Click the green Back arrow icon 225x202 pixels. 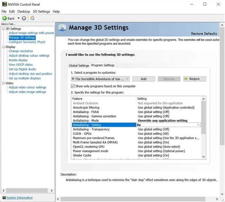4,19
